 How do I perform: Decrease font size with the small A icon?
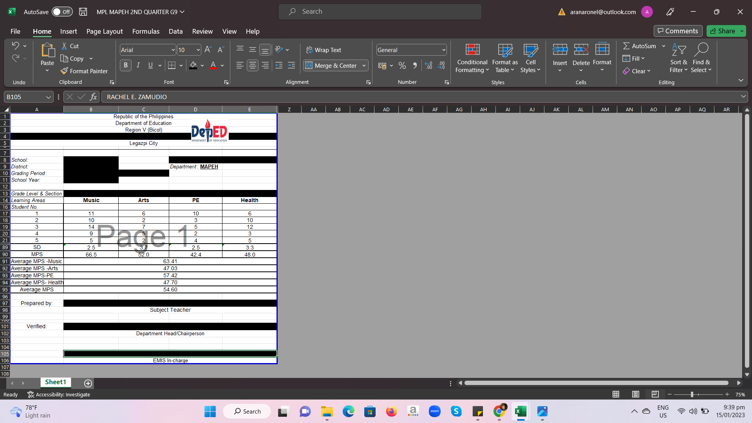click(221, 49)
